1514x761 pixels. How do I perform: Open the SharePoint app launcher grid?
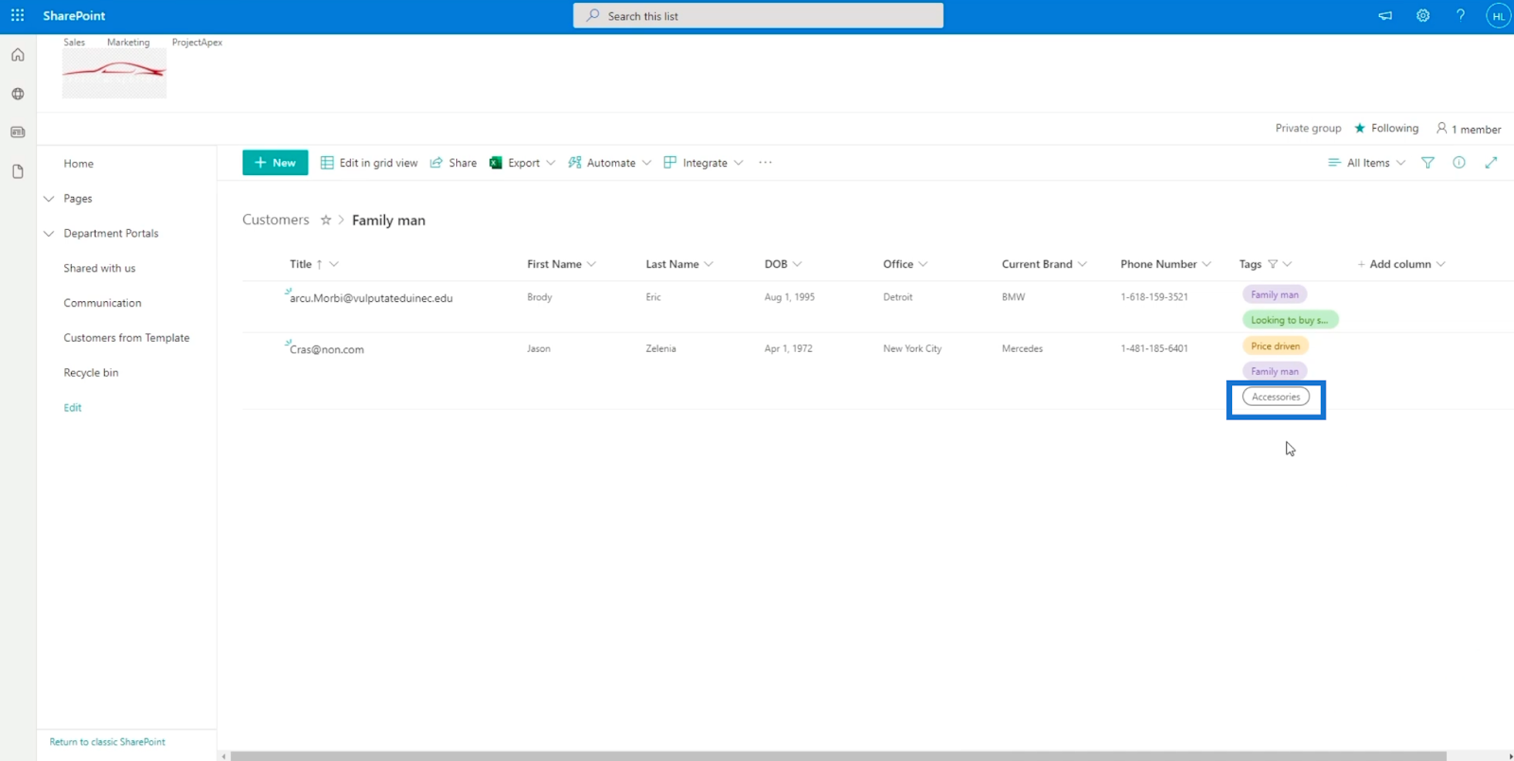pos(17,15)
